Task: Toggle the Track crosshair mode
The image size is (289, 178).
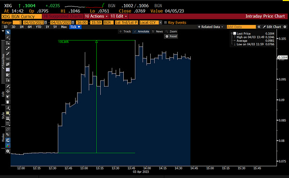Action: coord(125,31)
